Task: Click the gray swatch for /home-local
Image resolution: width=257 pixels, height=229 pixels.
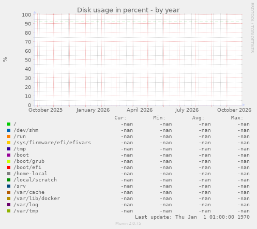Action: click(x=9, y=174)
